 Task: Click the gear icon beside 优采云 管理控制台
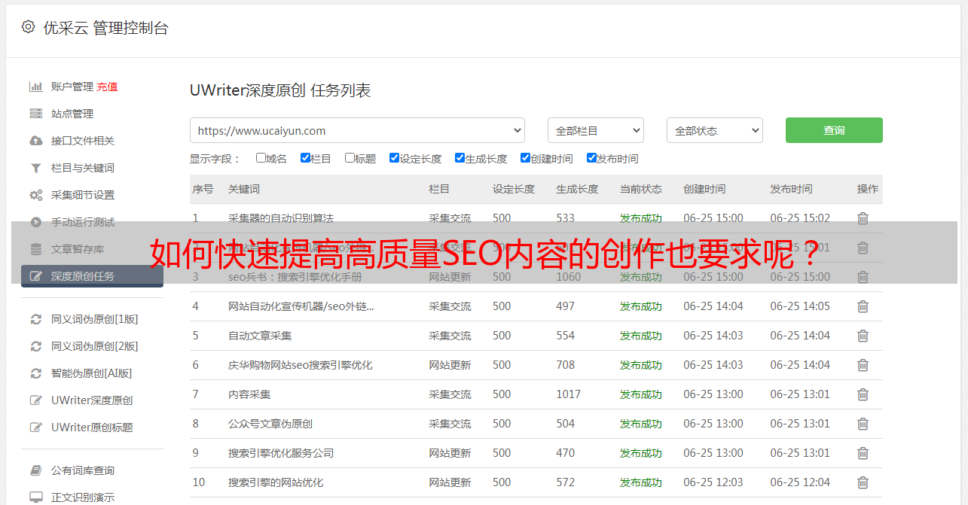point(28,27)
